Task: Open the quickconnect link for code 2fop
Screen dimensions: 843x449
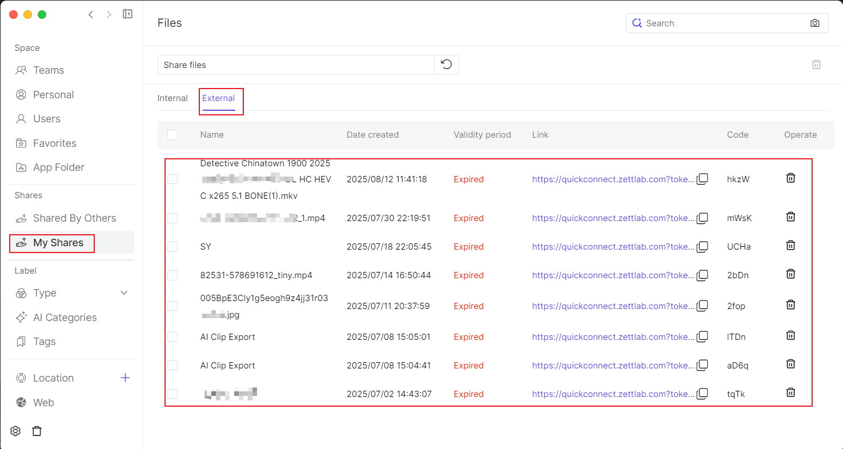Action: point(613,306)
